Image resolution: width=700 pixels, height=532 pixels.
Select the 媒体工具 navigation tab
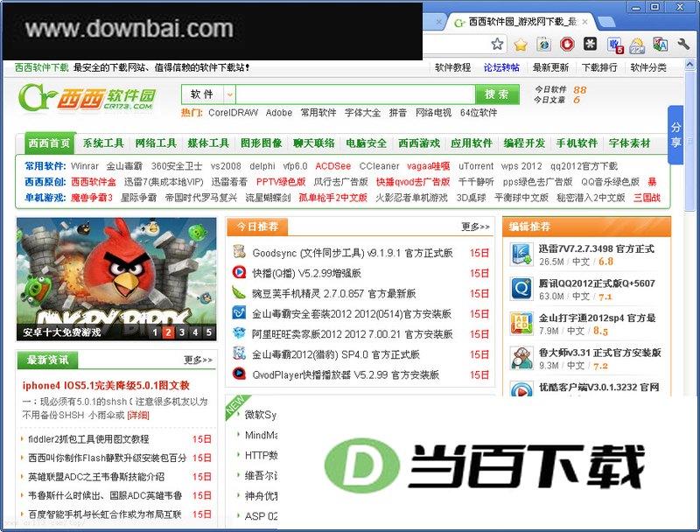[208, 143]
